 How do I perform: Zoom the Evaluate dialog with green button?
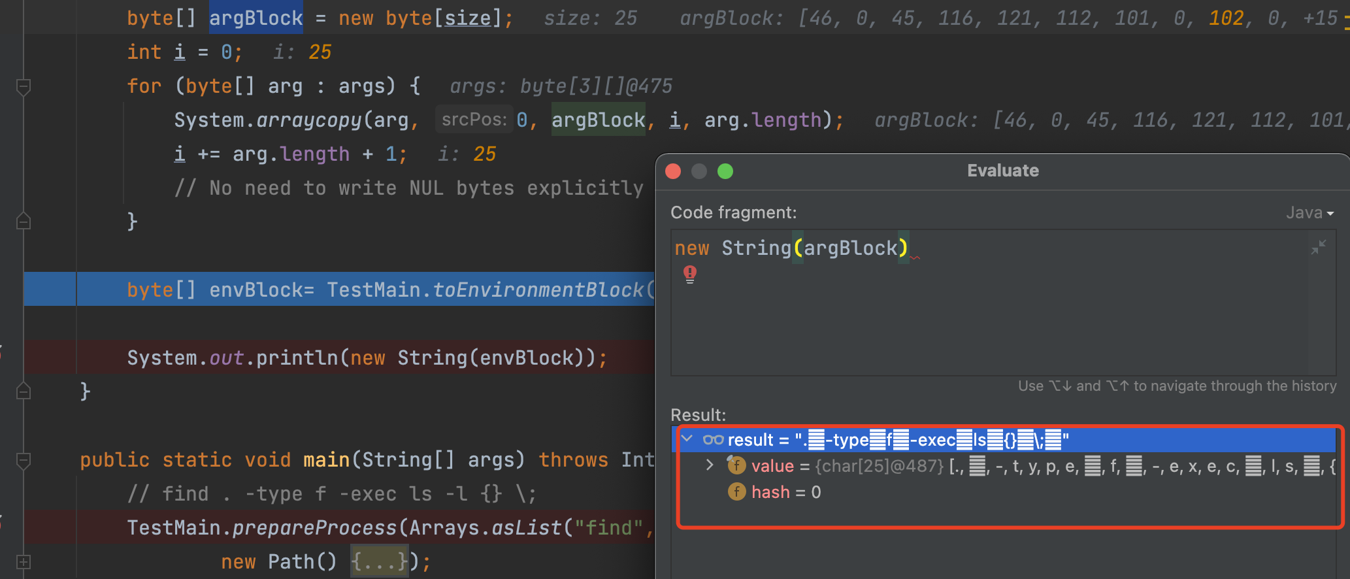725,171
